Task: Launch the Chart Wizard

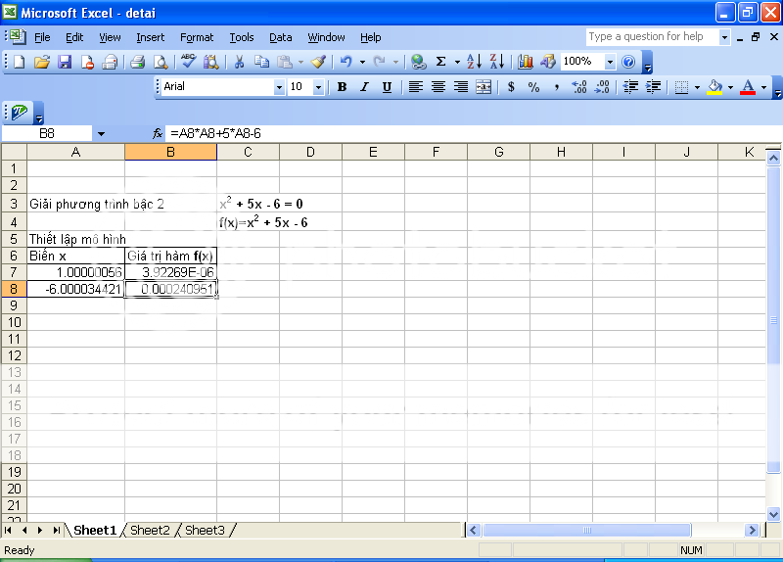Action: [526, 62]
